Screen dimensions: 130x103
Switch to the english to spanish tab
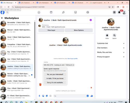pyautogui.click(x=97, y=3)
